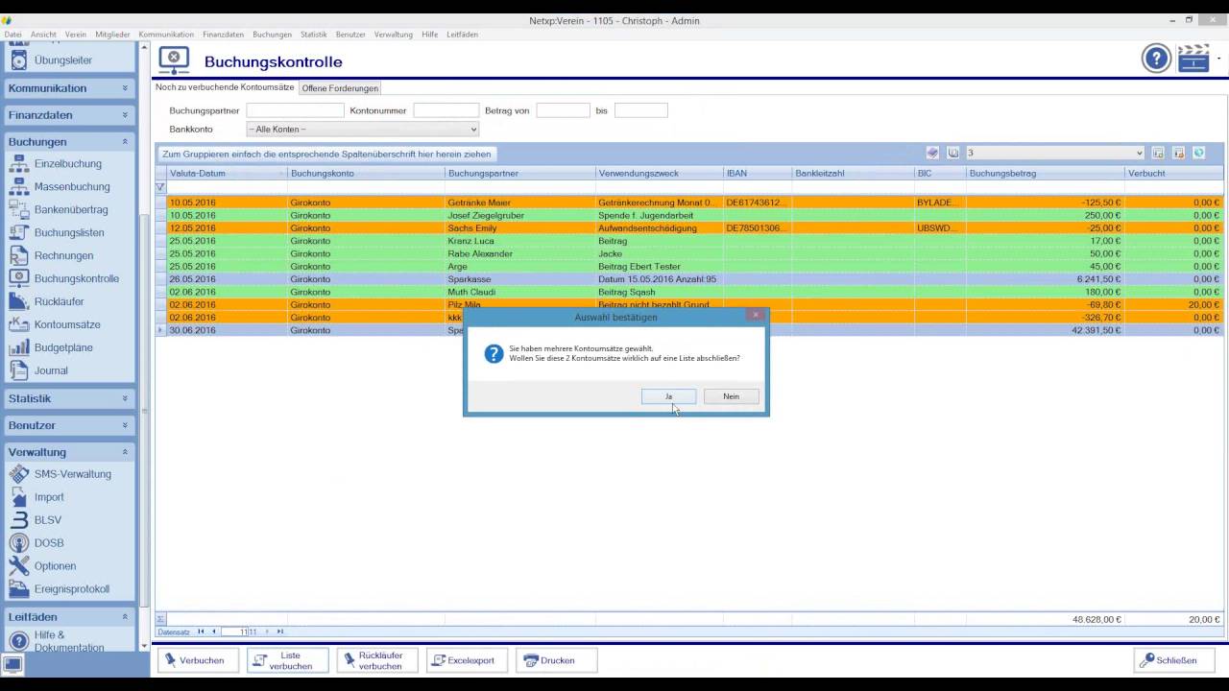Decline with the Nein button

732,396
